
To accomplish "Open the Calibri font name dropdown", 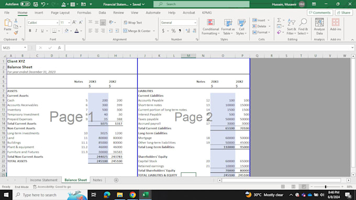I will pyautogui.click(x=57, y=23).
